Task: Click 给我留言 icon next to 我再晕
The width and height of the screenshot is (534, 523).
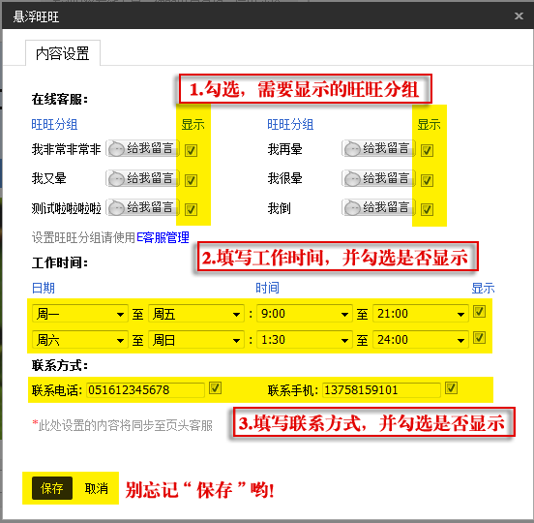Action: [378, 148]
